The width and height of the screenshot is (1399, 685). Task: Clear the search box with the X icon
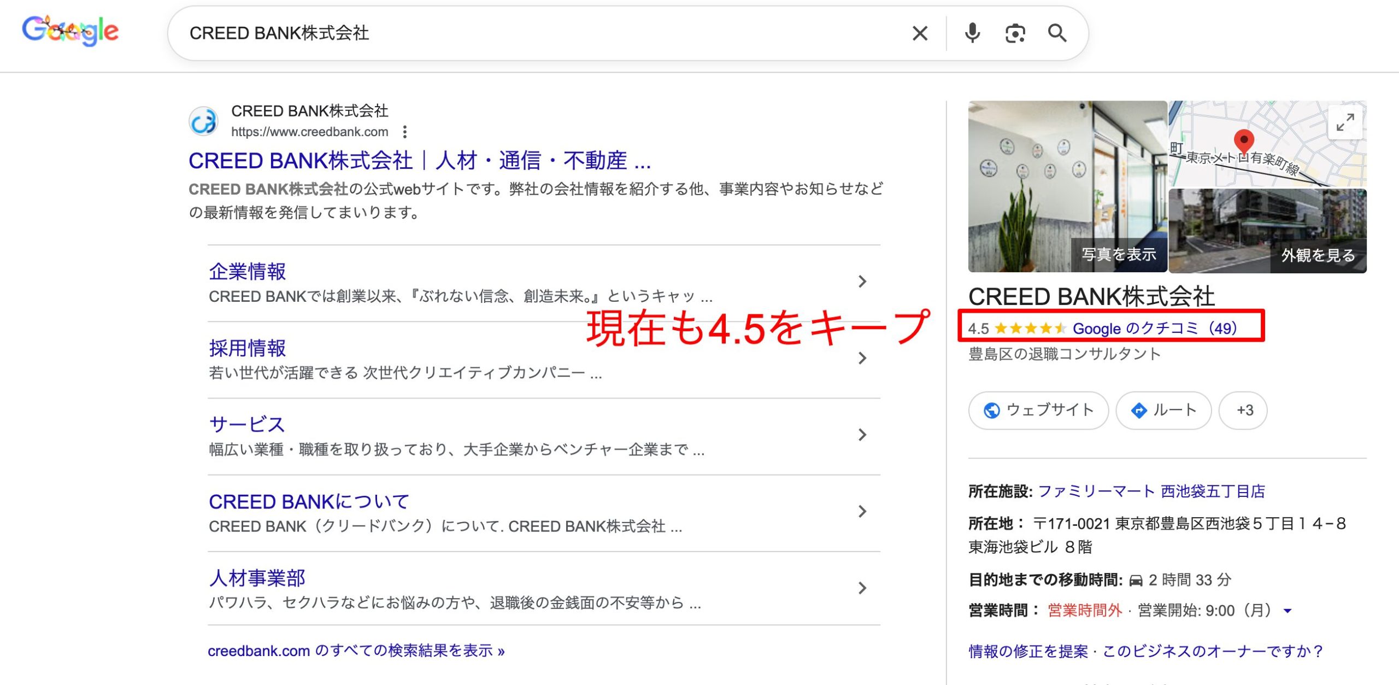[x=920, y=33]
